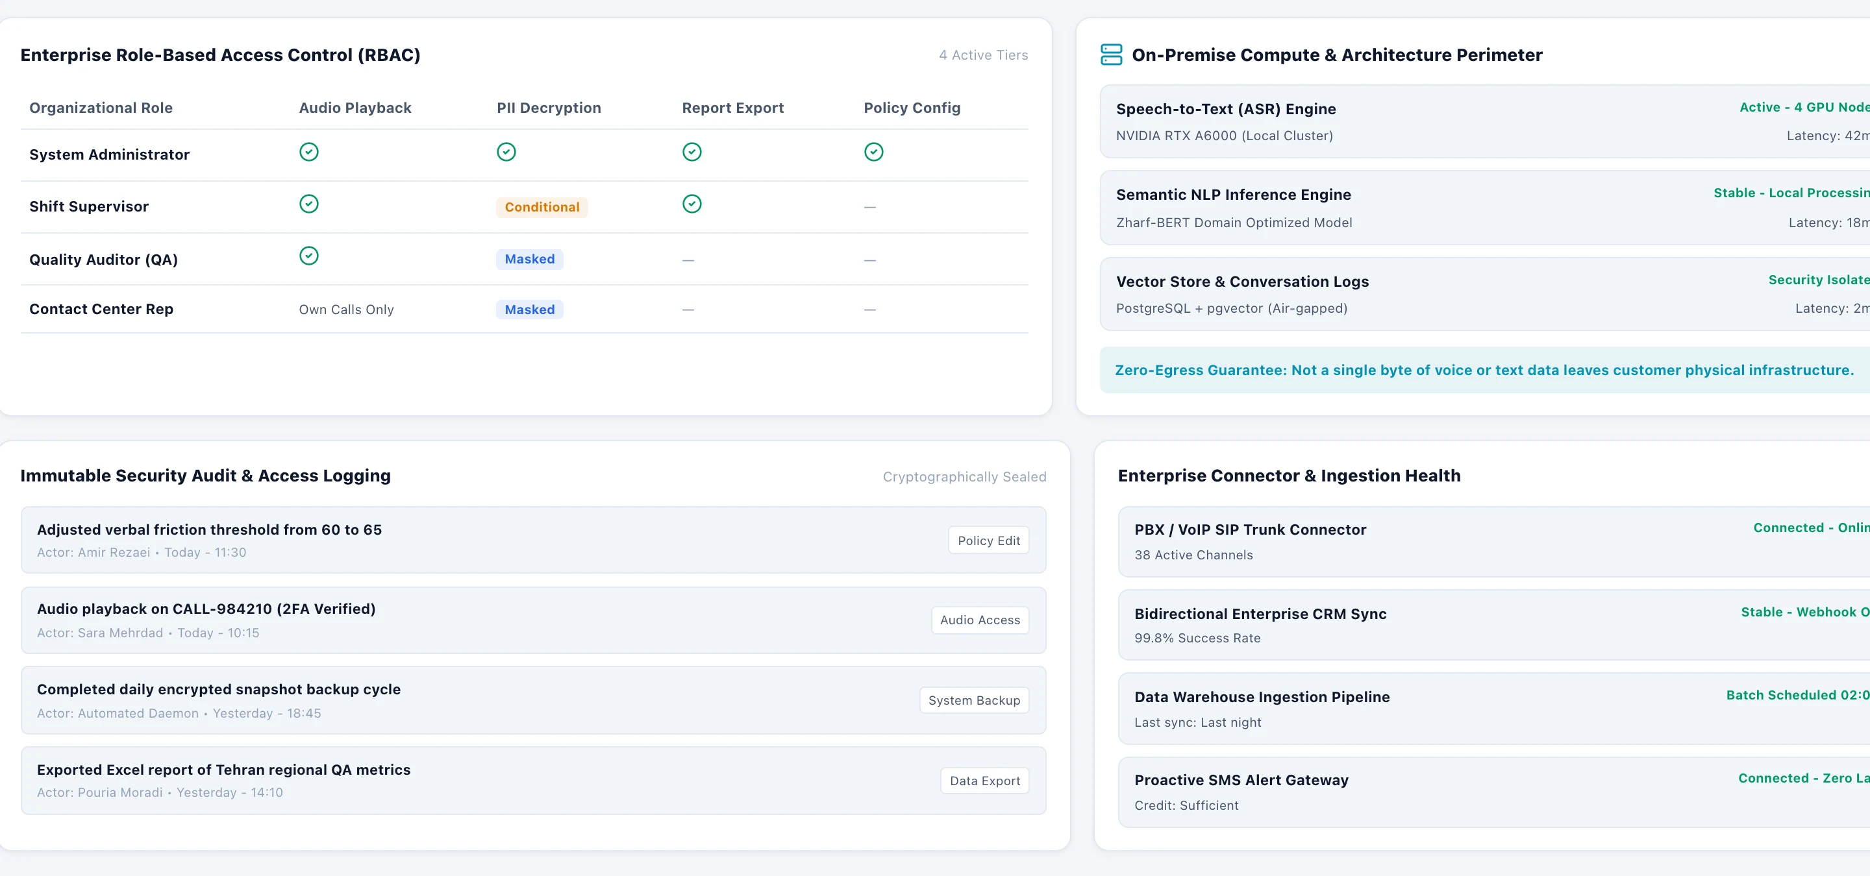Image resolution: width=1870 pixels, height=876 pixels.
Task: Click System Administrator Policy Config check icon
Action: pos(873,152)
